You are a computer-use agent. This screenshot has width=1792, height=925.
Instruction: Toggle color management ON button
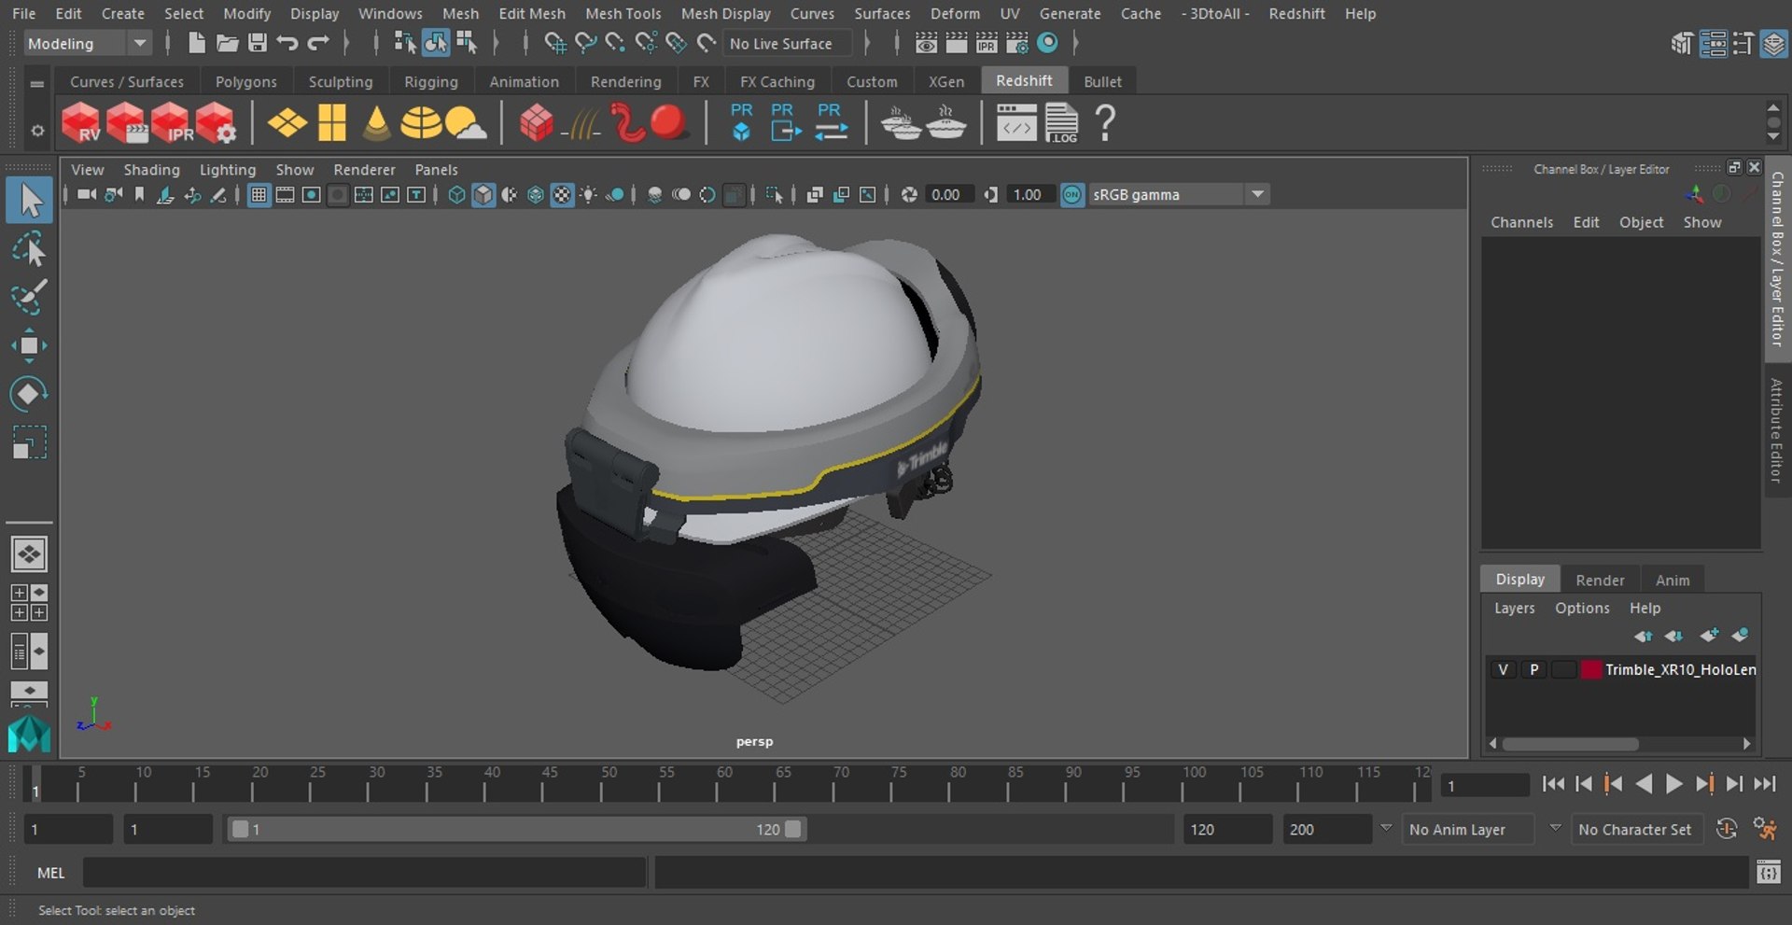(x=1072, y=194)
